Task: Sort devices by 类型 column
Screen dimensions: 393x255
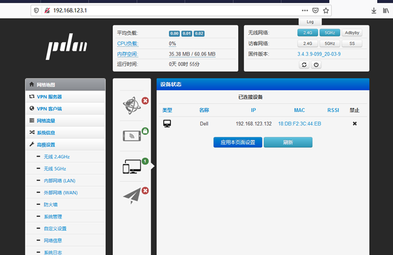Action: click(167, 110)
